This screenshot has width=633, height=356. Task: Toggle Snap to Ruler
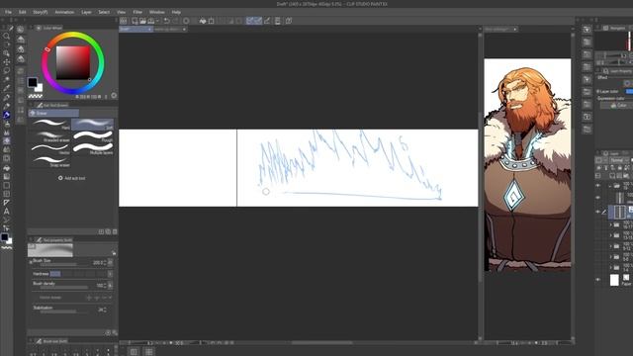pos(250,21)
